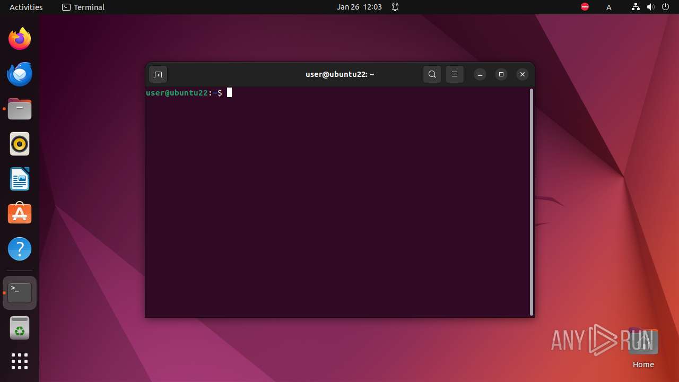Click the red do-not-disturb indicator icon
The height and width of the screenshot is (382, 679).
[x=585, y=7]
